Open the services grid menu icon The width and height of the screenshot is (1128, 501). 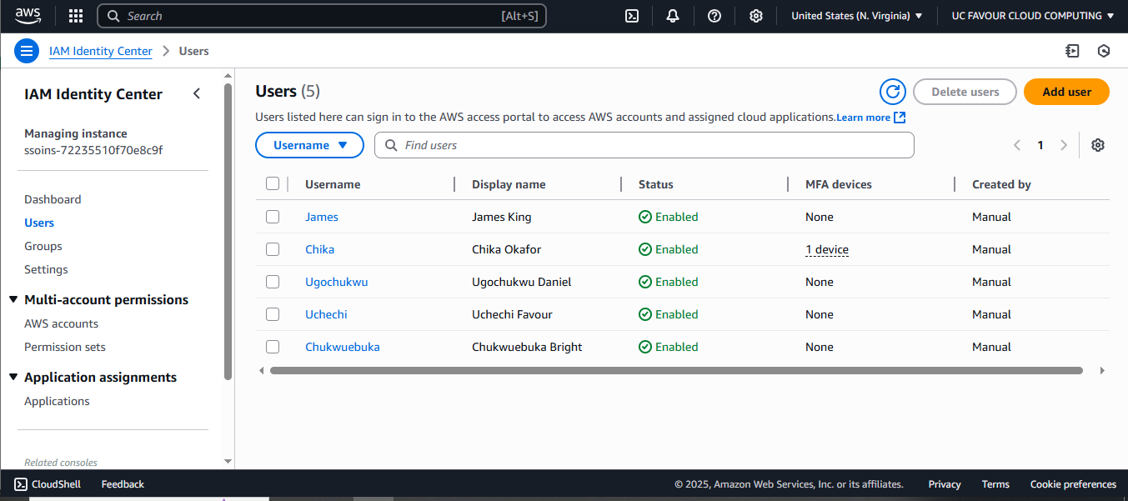click(76, 16)
